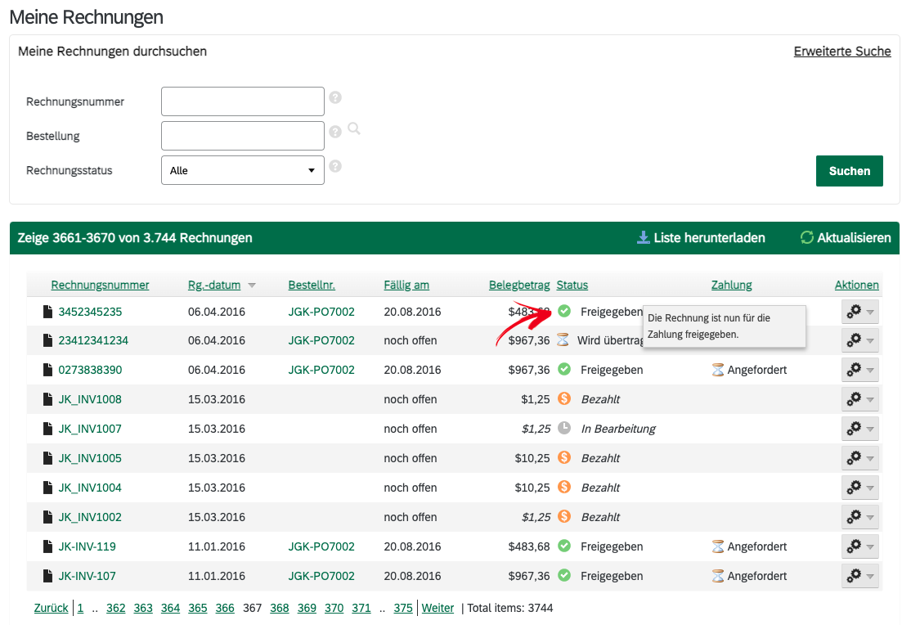The width and height of the screenshot is (911, 625).
Task: Go to next page with Weiter
Action: pos(438,608)
